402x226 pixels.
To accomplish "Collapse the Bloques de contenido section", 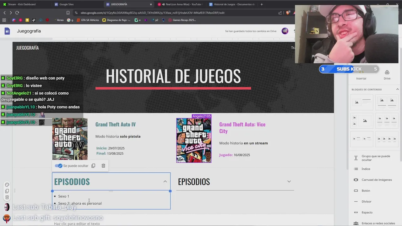I will pyautogui.click(x=397, y=89).
